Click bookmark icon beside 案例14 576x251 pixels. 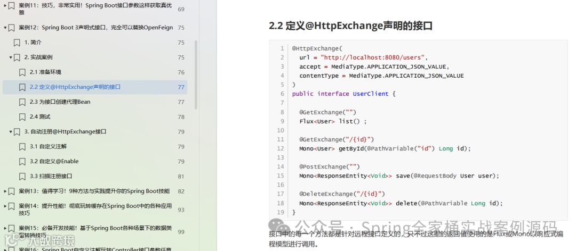(11, 206)
